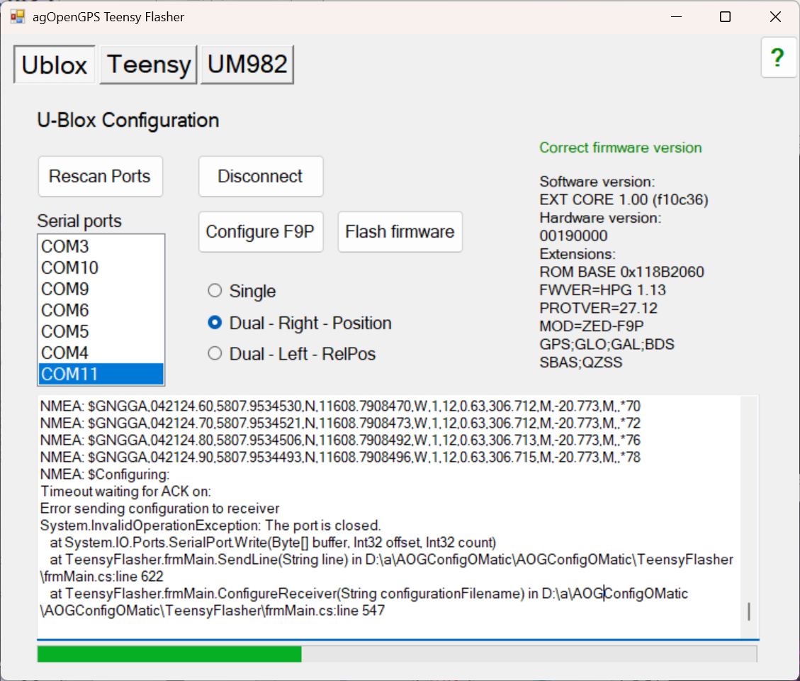Select COM3 in serial ports list
The image size is (800, 681).
(101, 246)
